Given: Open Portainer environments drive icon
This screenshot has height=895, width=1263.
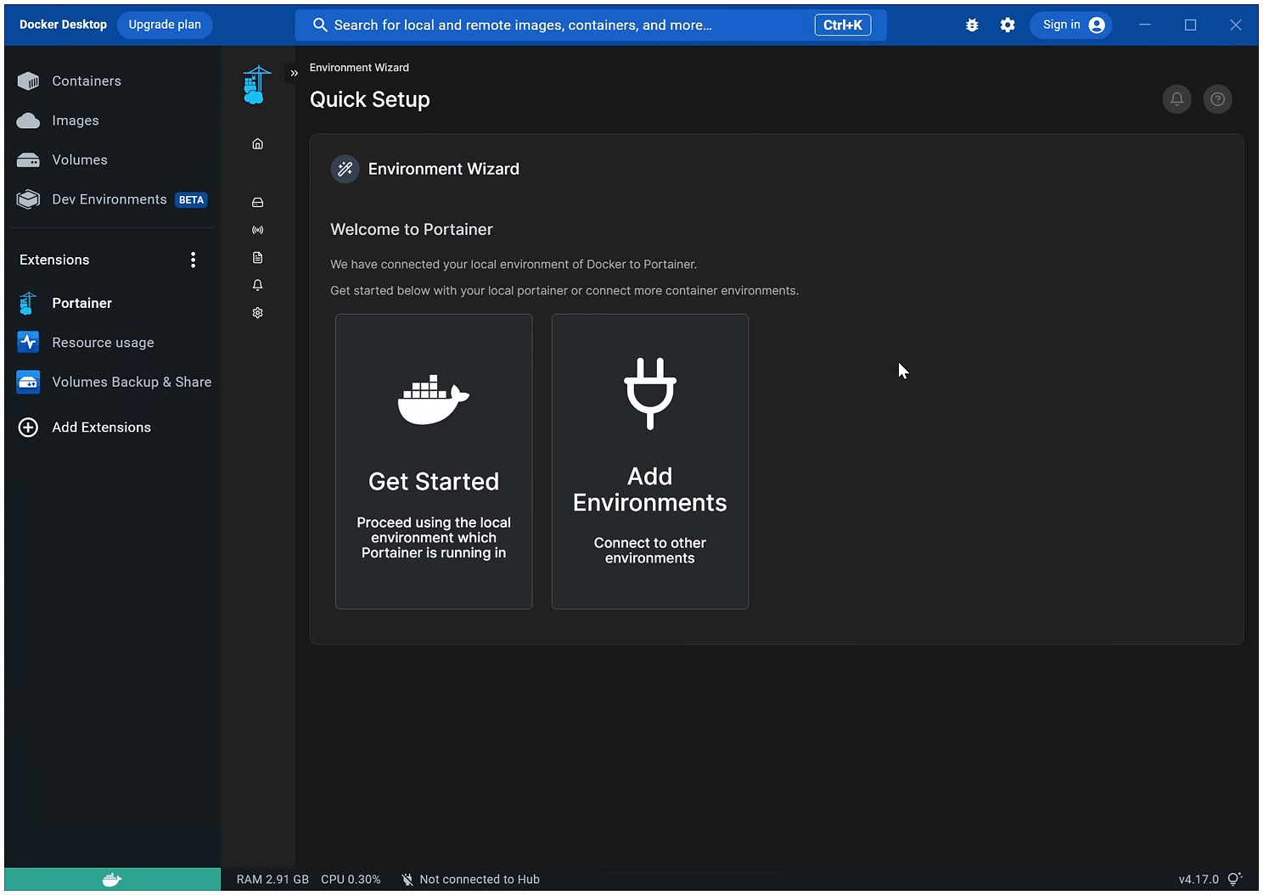Looking at the screenshot, I should point(258,203).
